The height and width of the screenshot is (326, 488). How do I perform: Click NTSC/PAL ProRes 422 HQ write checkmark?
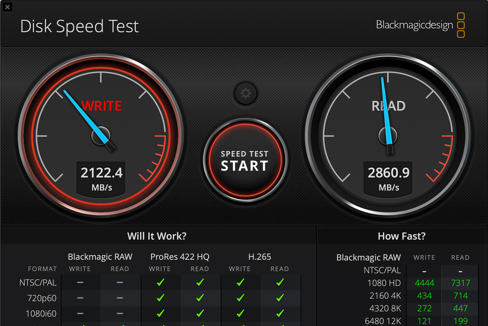point(160,282)
